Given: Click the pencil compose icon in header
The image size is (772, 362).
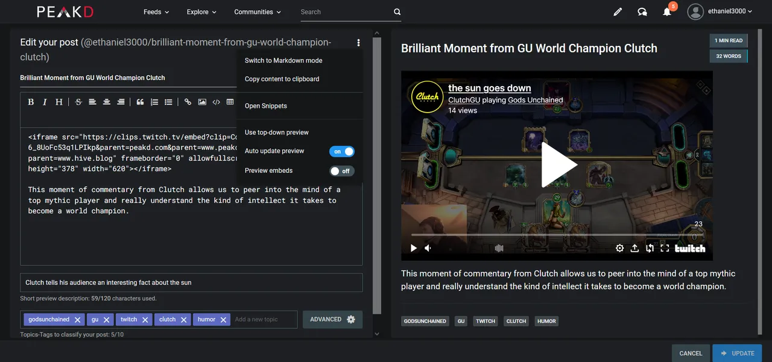Looking at the screenshot, I should pyautogui.click(x=618, y=11).
